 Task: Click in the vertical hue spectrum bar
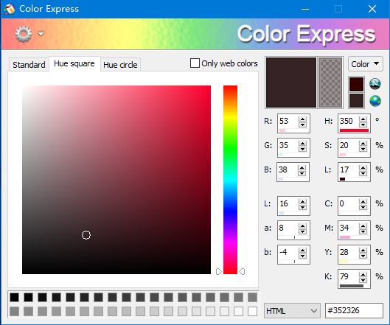tap(230, 180)
